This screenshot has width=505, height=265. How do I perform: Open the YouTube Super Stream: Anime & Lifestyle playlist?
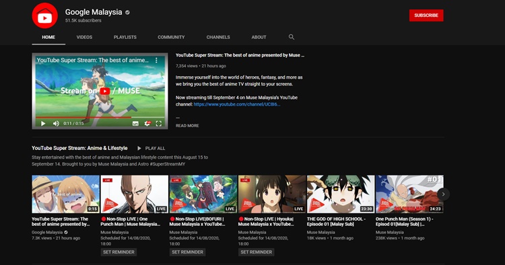[79, 148]
